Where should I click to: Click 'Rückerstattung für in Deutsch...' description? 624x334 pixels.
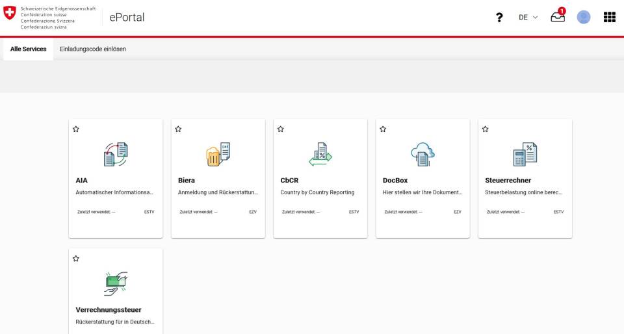[115, 322]
